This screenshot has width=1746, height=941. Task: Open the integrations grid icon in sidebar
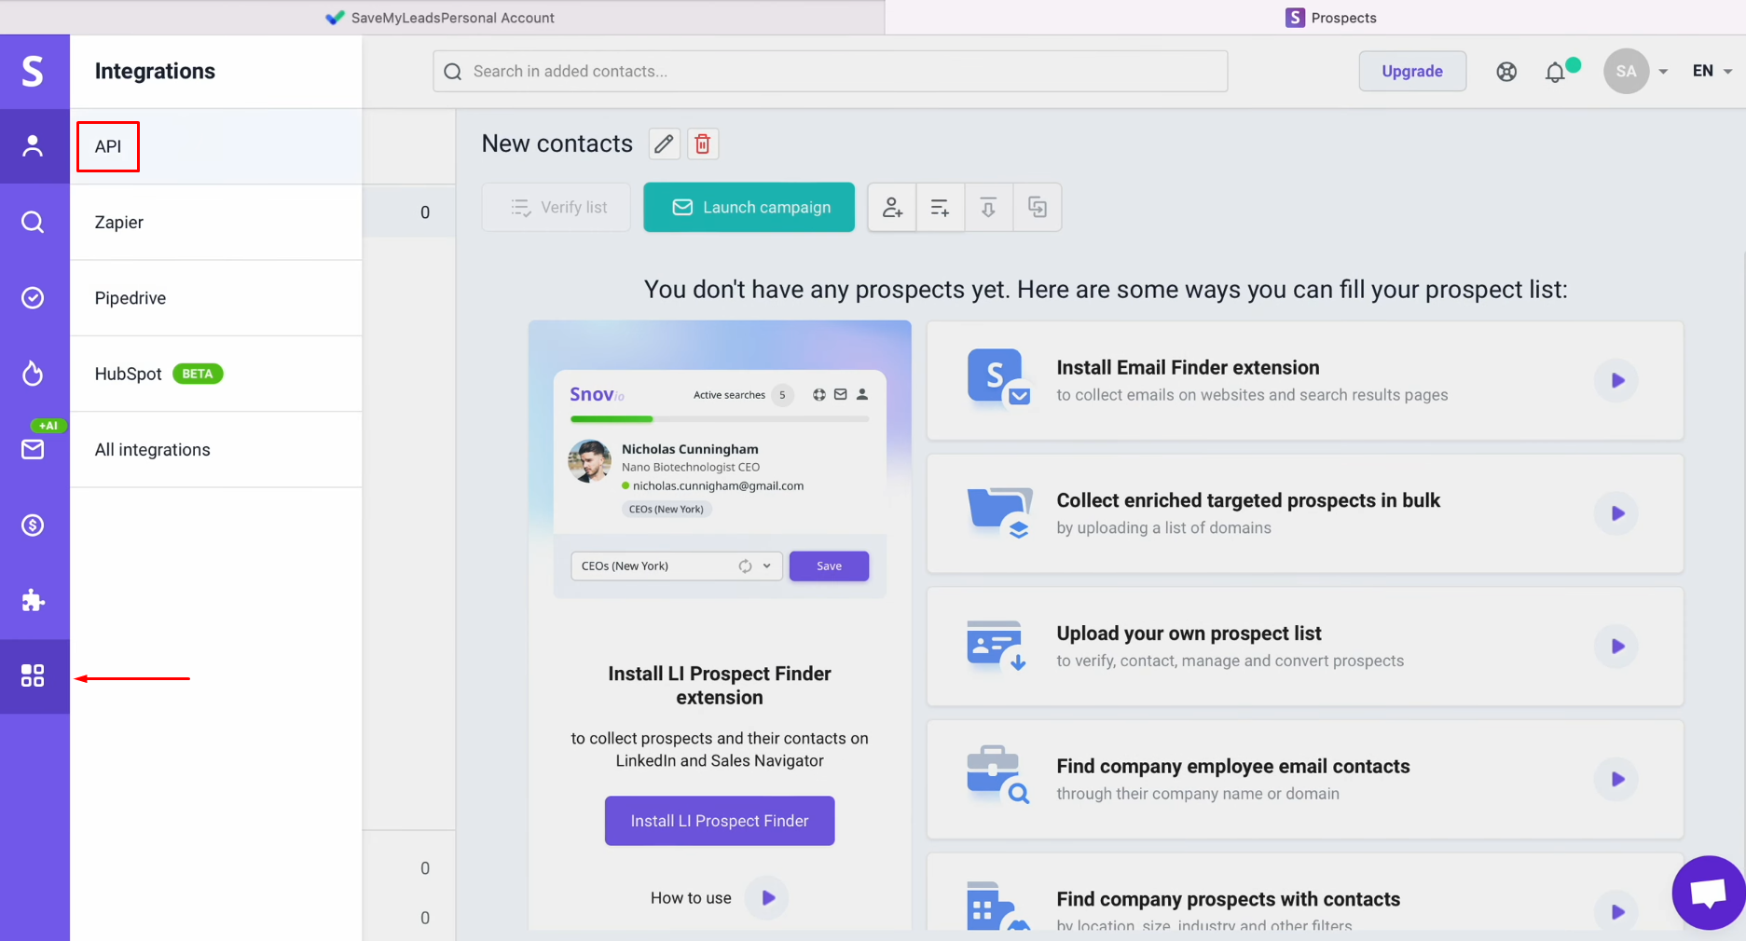(34, 676)
